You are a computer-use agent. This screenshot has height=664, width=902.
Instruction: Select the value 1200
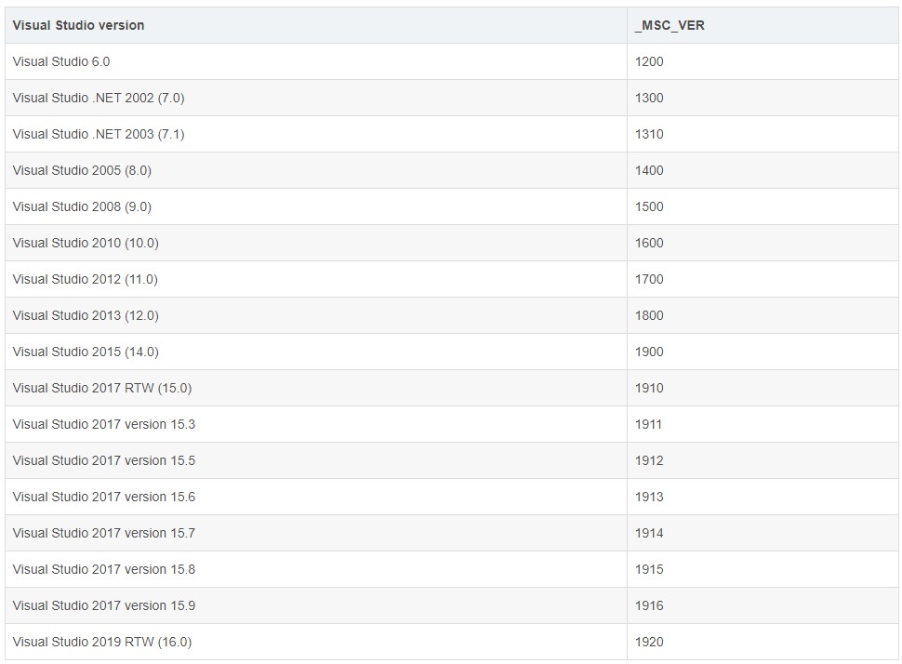tap(649, 61)
